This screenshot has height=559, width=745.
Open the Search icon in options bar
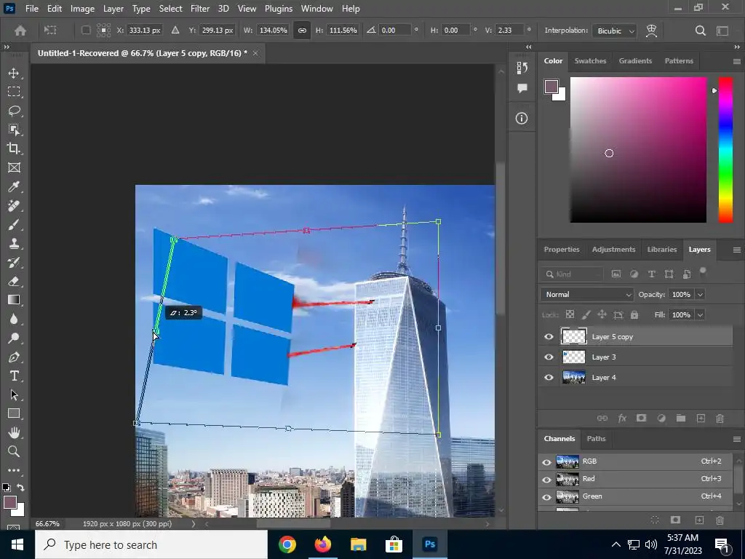tap(700, 31)
